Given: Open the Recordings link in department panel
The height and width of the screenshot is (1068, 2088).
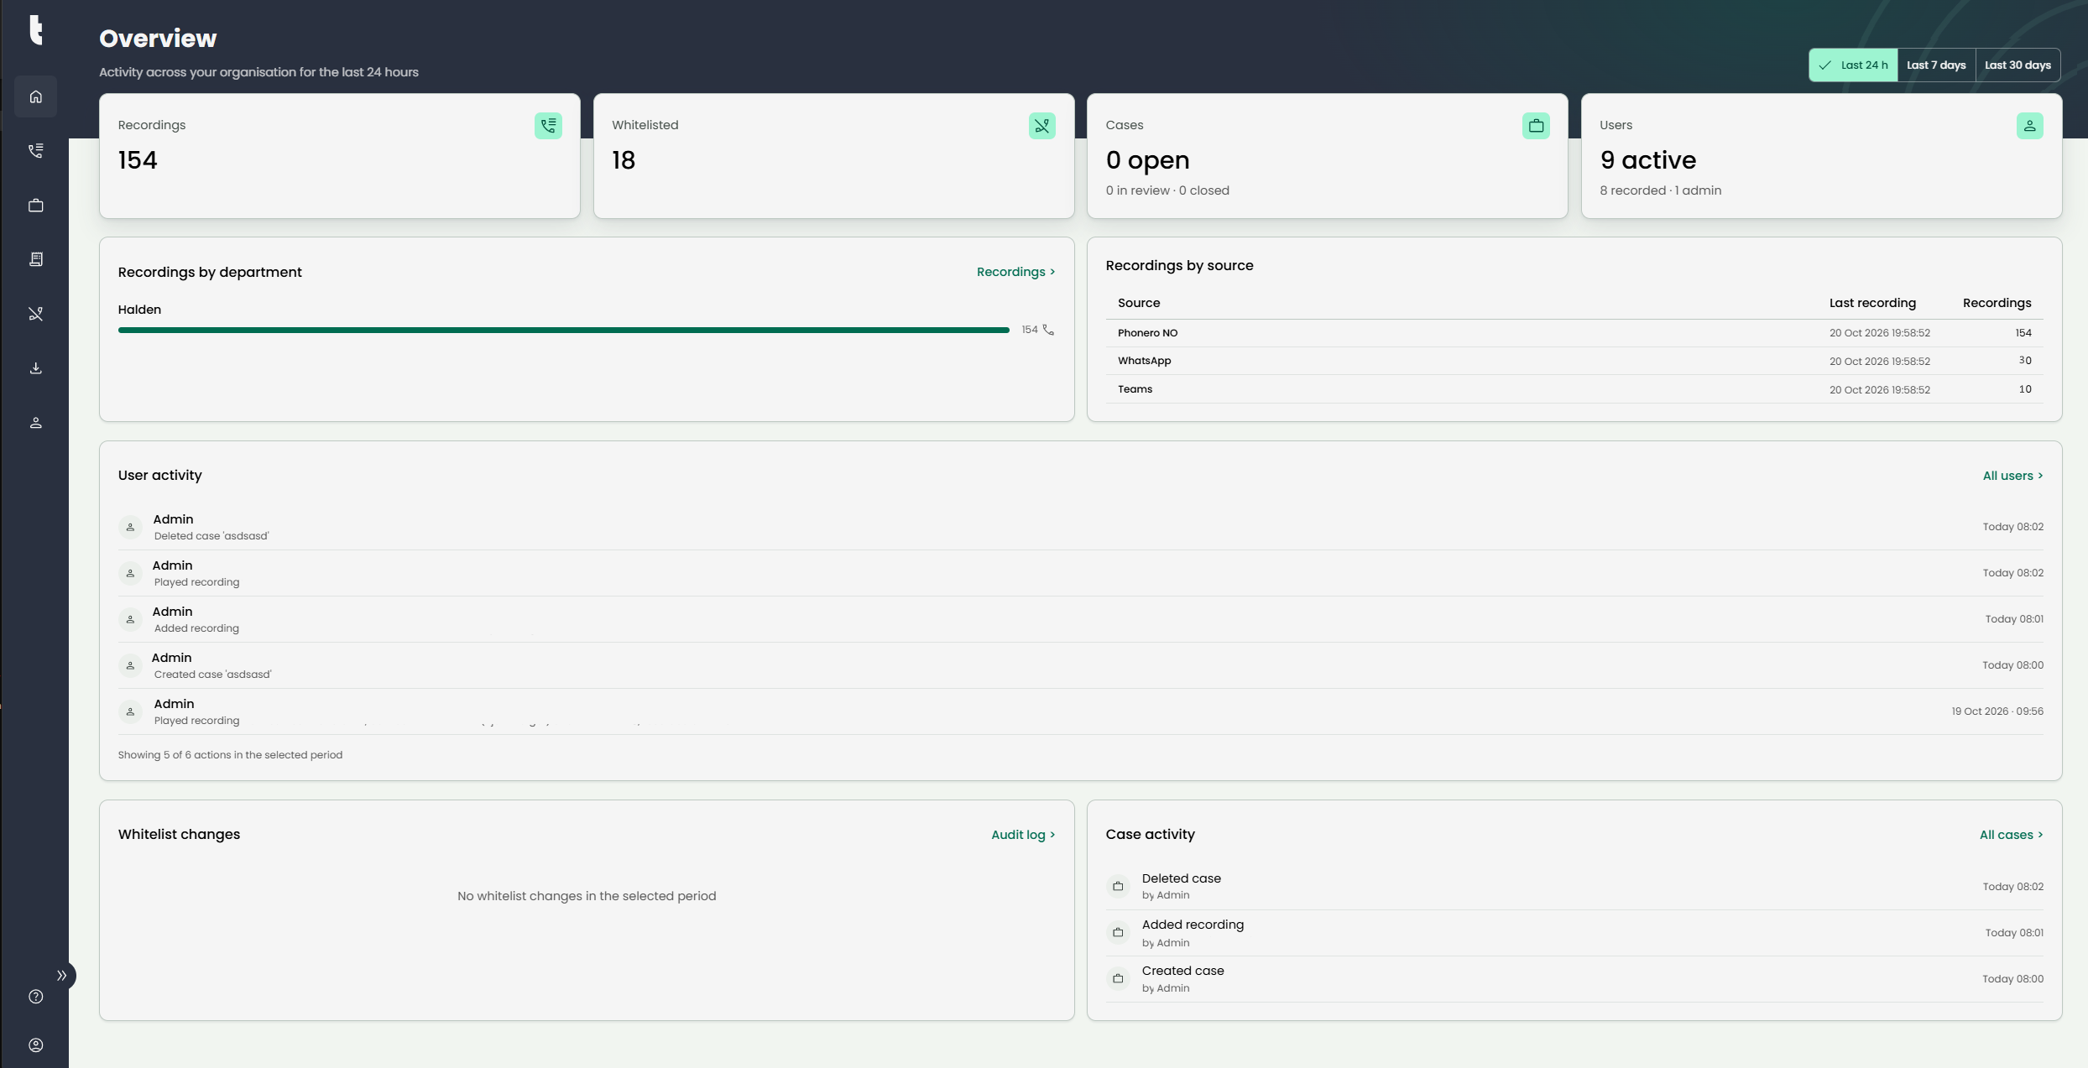Looking at the screenshot, I should pos(1015,272).
